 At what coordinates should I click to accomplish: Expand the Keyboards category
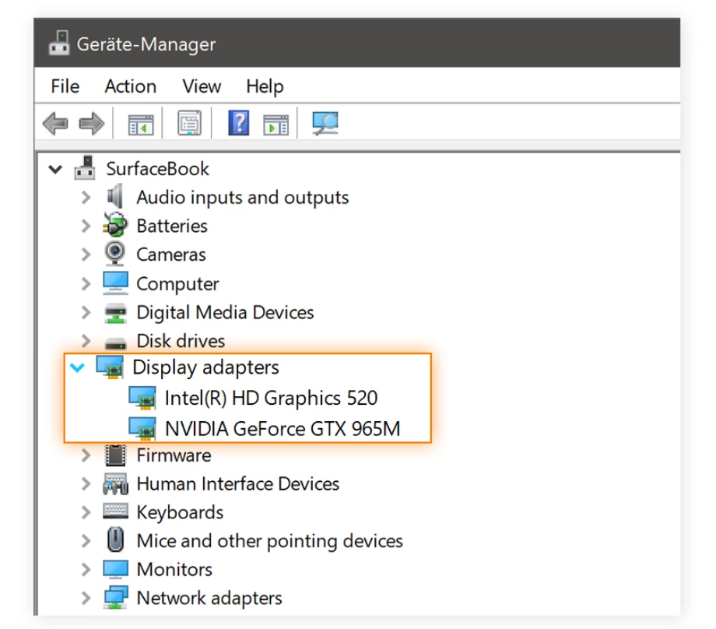click(86, 512)
